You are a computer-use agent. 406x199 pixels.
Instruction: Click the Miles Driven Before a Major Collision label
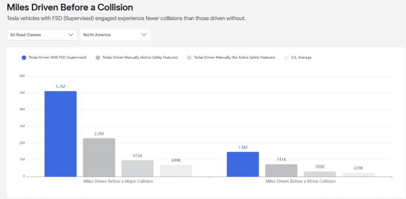click(118, 181)
